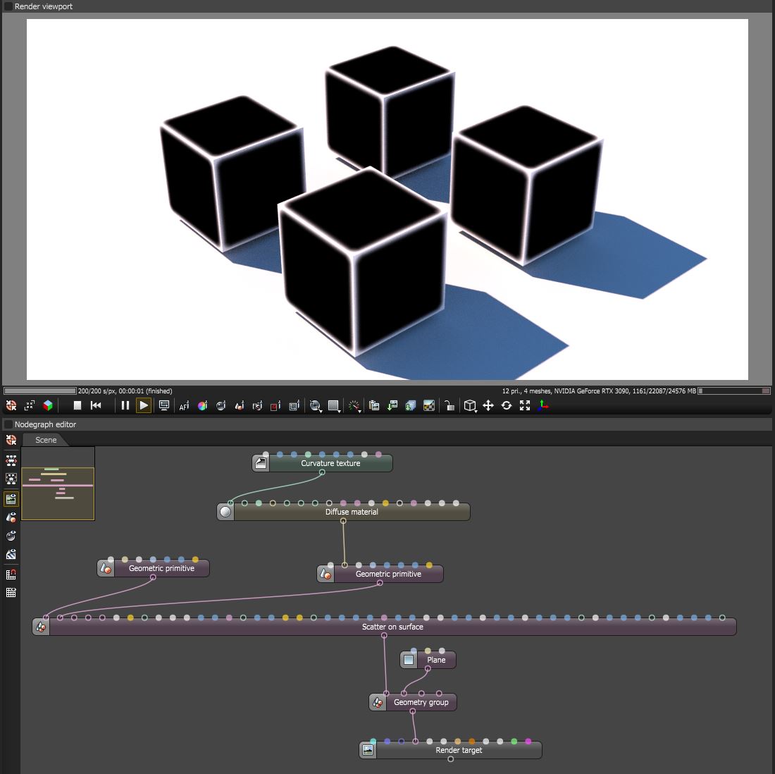
Task: Toggle the world coordinate axis display
Action: [543, 405]
